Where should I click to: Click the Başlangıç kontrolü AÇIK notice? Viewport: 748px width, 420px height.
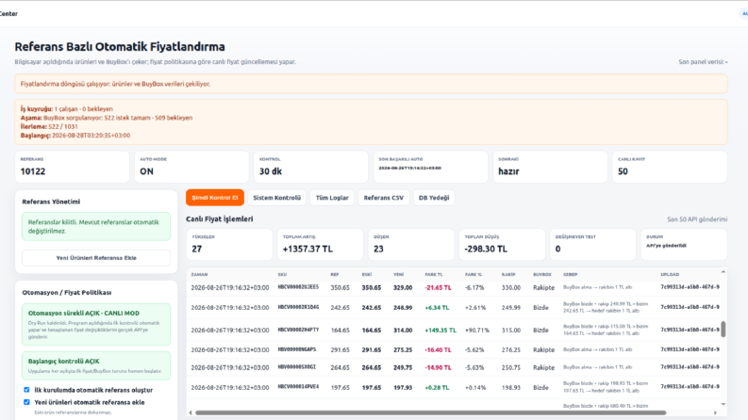pyautogui.click(x=96, y=365)
